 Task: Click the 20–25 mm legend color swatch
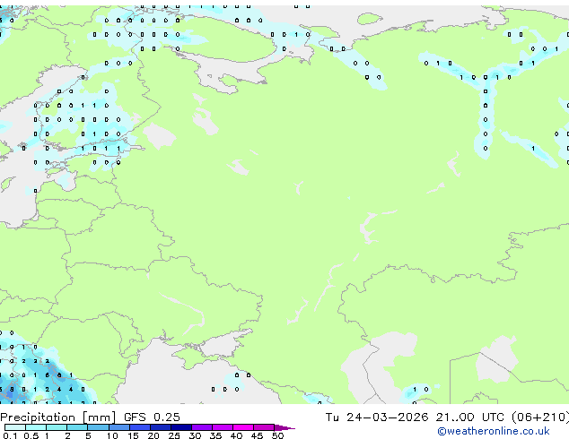click(x=161, y=427)
